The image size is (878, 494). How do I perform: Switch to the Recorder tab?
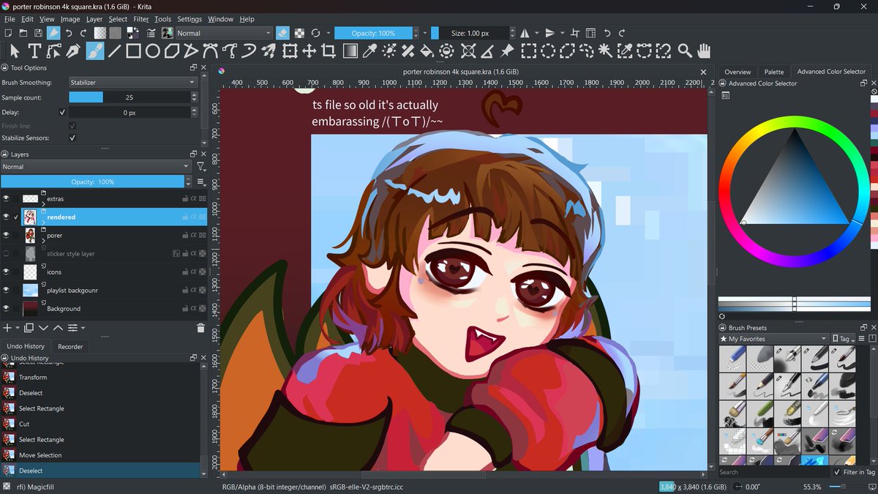pyautogui.click(x=70, y=346)
